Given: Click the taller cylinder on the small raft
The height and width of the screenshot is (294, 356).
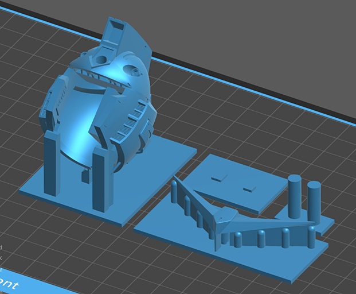Looking at the screenshot, I should point(295,197).
